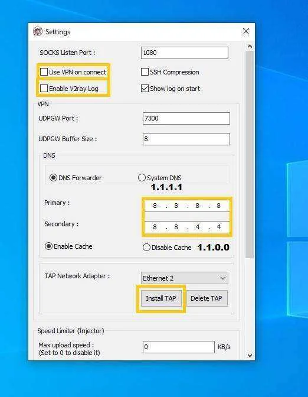Screen dimensions: 308x397
Task: Click the Delete TAP button
Action: [207, 298]
